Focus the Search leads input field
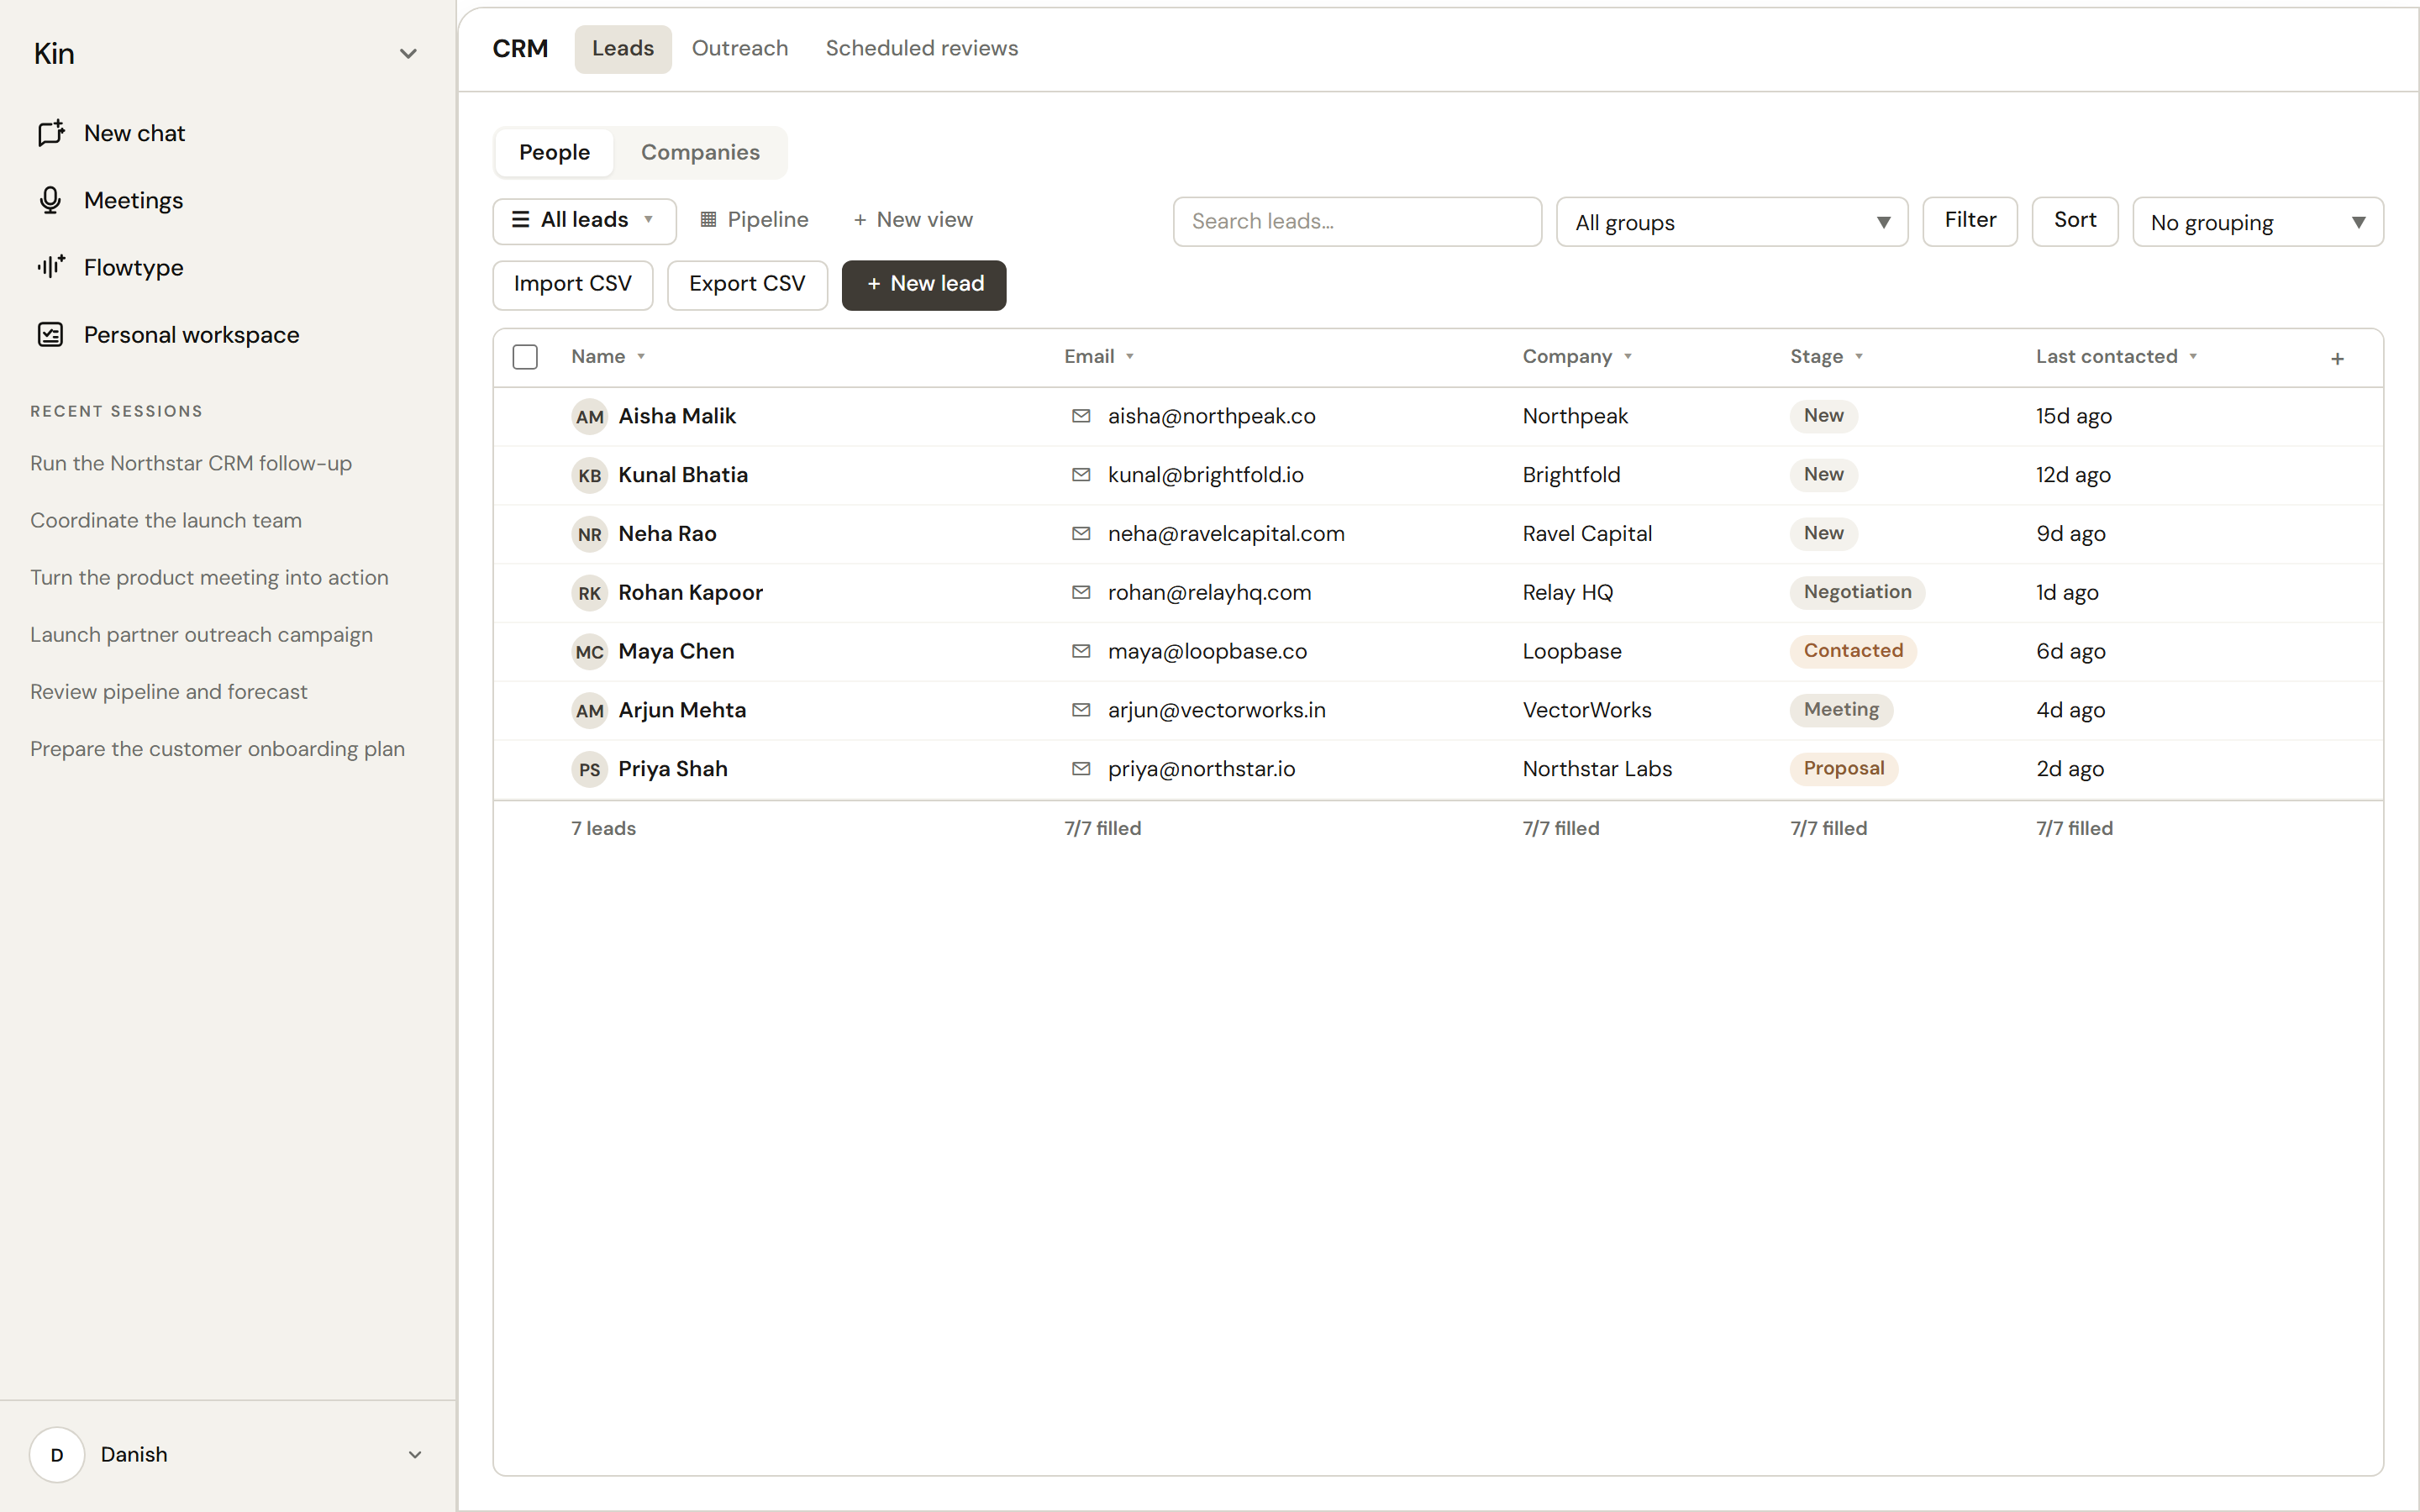Viewport: 2420px width, 1512px height. tap(1357, 222)
